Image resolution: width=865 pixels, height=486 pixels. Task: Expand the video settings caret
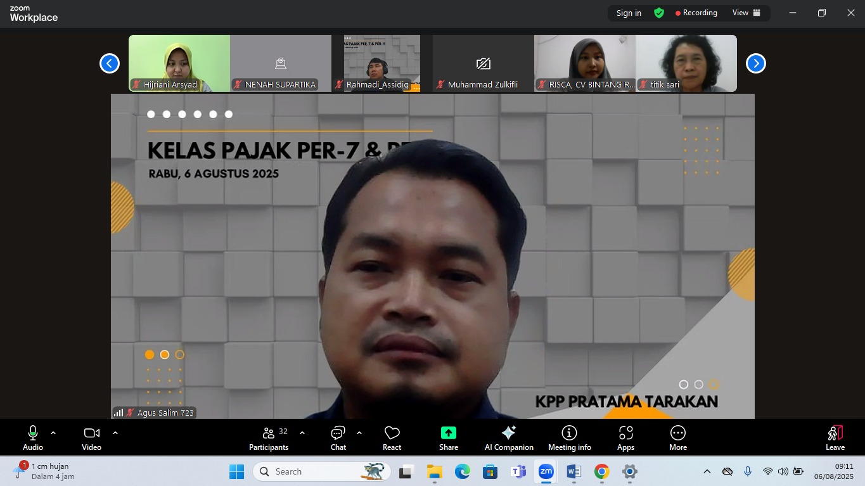(115, 433)
